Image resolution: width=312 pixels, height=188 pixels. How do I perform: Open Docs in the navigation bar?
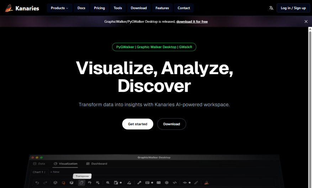coord(81,8)
